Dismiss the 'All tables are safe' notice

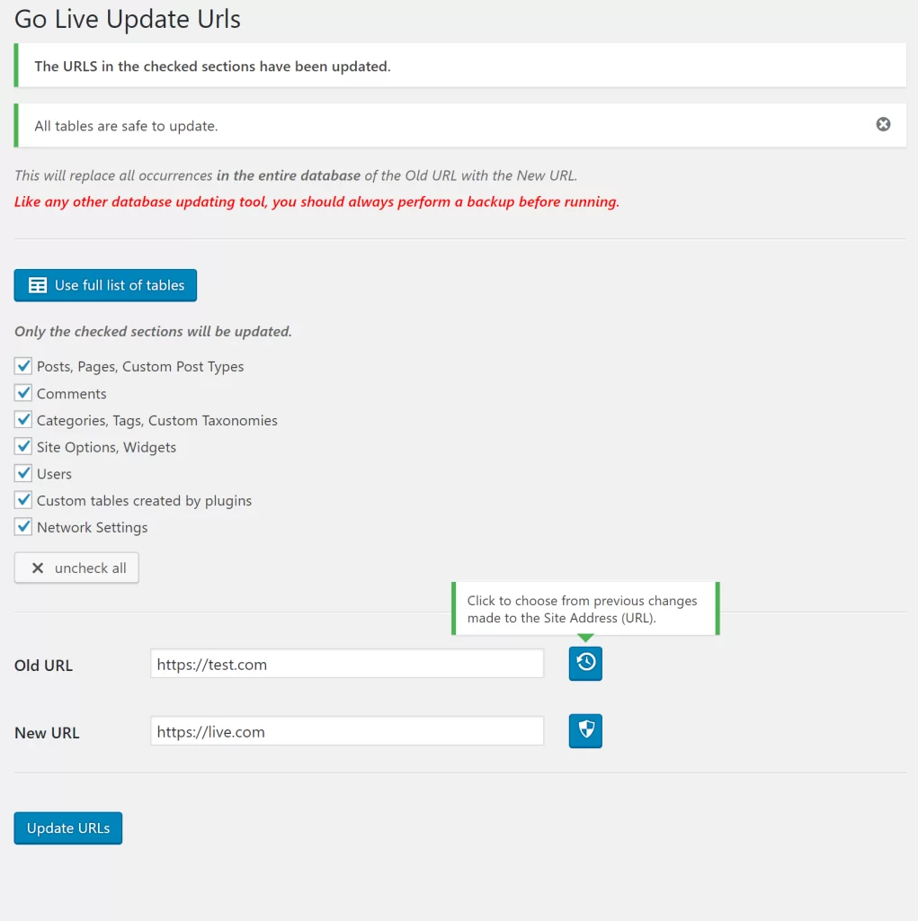pos(884,123)
